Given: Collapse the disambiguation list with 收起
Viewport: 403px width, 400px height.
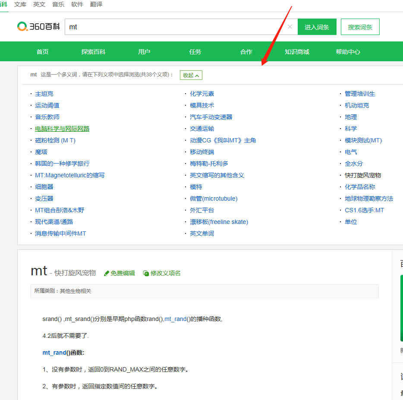Looking at the screenshot, I should point(191,75).
